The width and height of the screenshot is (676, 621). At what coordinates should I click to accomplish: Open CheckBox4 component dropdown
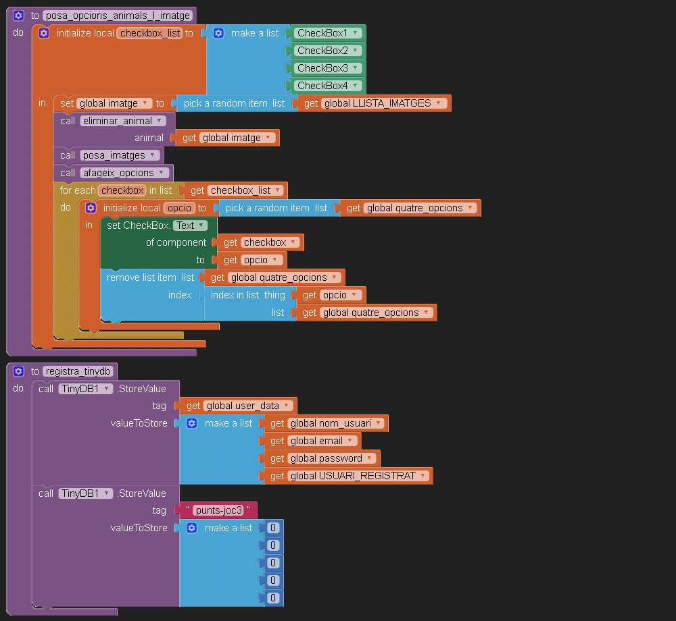pyautogui.click(x=355, y=86)
